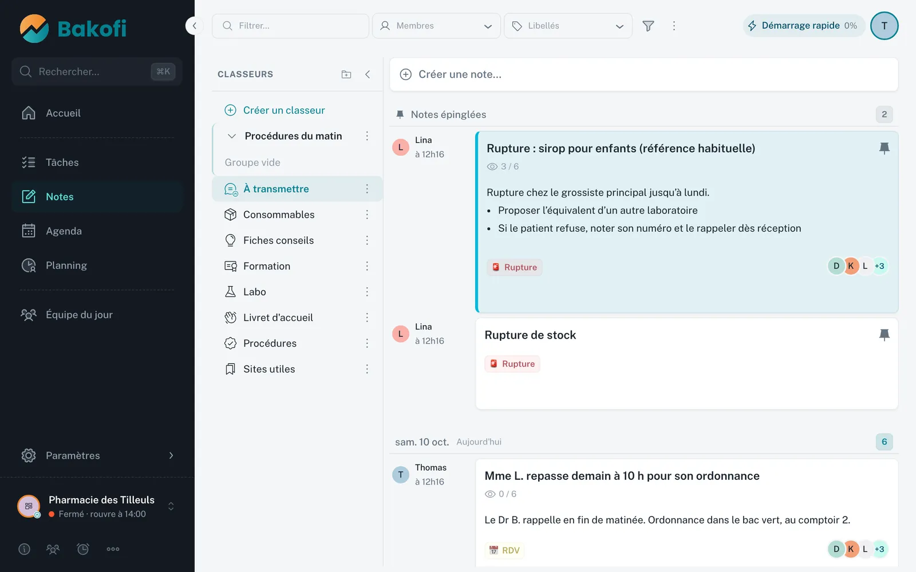Unpin the Rupture de stock note
916x572 pixels.
point(884,335)
